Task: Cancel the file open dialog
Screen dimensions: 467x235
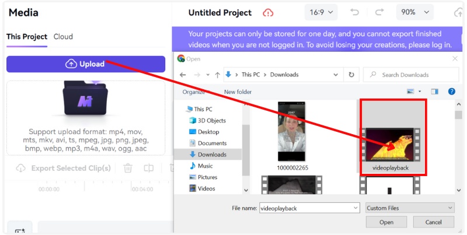Action: click(433, 222)
